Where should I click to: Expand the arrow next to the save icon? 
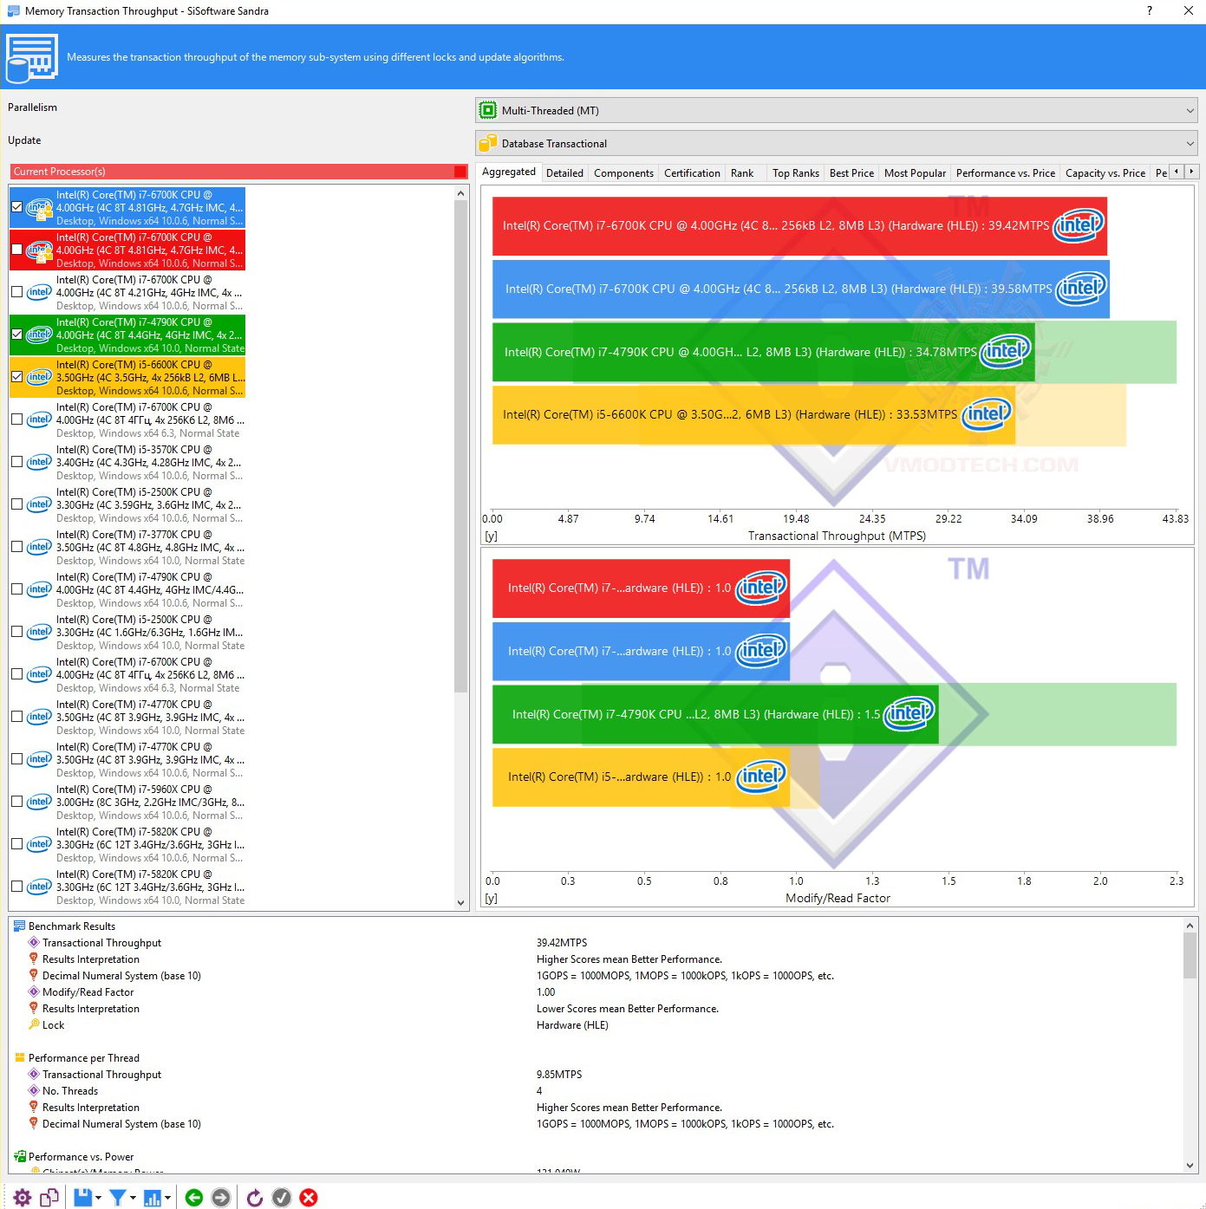click(98, 1198)
